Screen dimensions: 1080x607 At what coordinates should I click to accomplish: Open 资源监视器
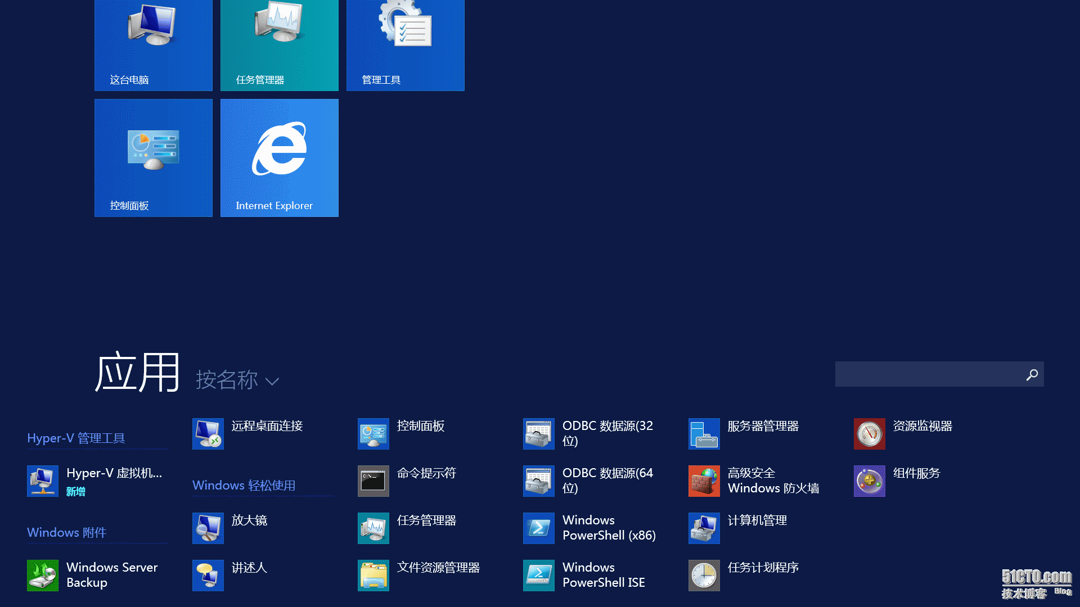(x=903, y=433)
